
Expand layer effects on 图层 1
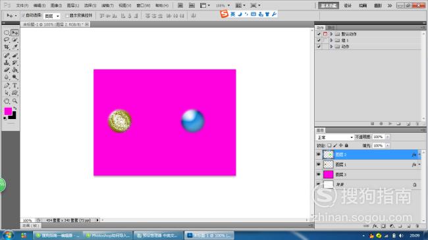coord(419,164)
